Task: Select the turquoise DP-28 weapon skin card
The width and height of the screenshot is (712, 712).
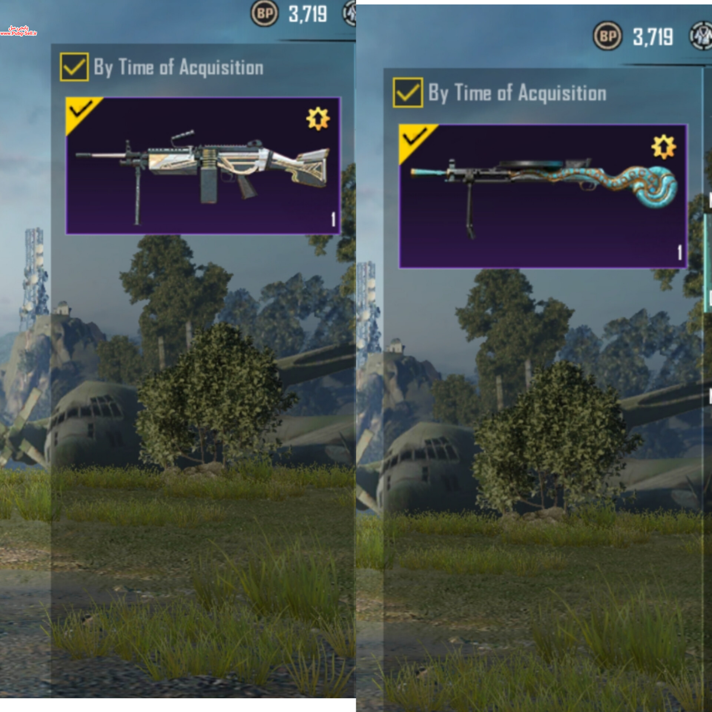Action: pyautogui.click(x=544, y=196)
